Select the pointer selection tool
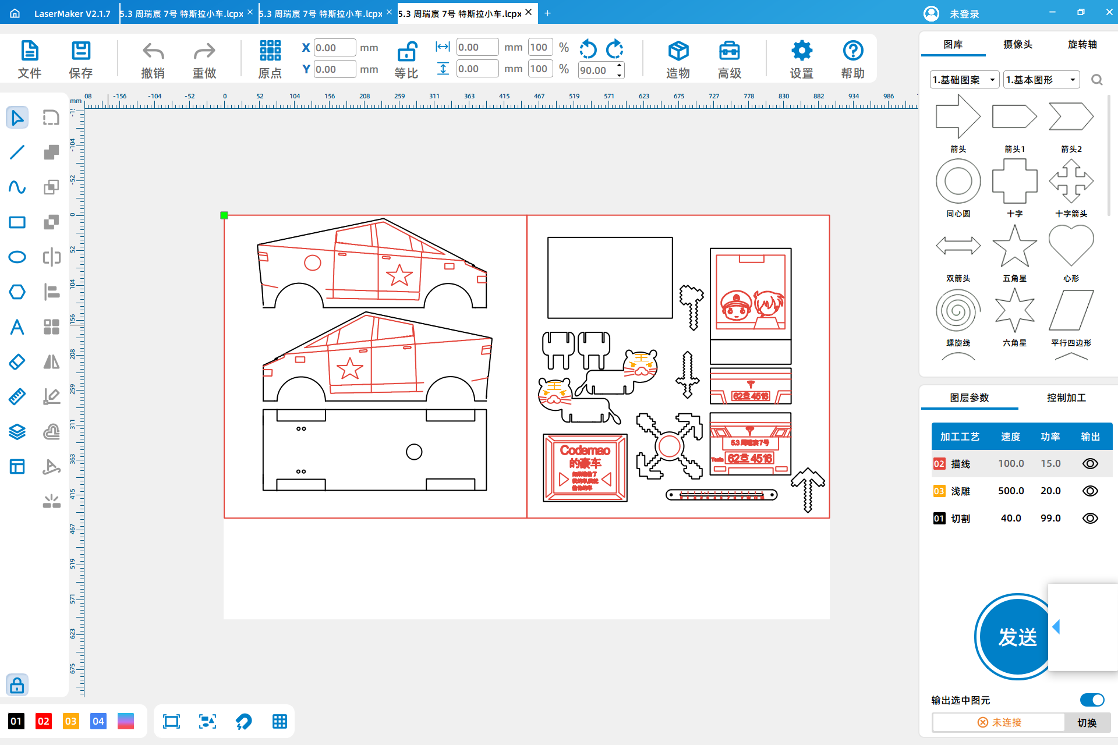Viewport: 1118px width, 745px height. pos(17,118)
